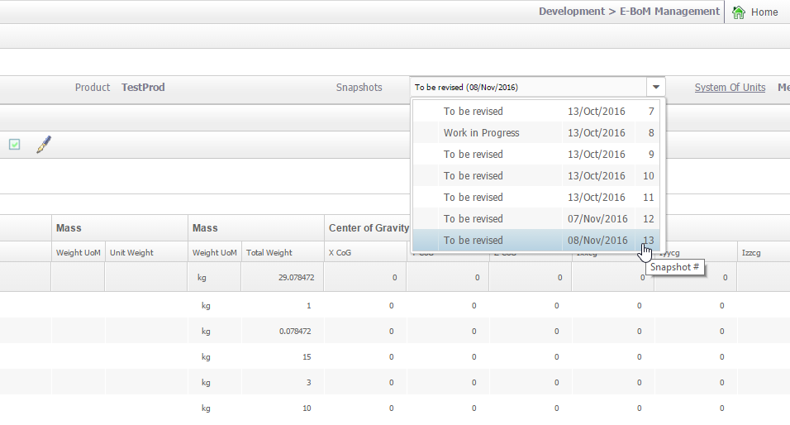Toggle the green checkmark box in toolbar
The height and width of the screenshot is (425, 790).
point(14,145)
